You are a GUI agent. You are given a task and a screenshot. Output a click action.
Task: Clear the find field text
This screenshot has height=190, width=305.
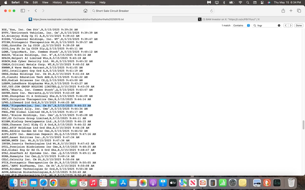pyautogui.click(x=279, y=26)
